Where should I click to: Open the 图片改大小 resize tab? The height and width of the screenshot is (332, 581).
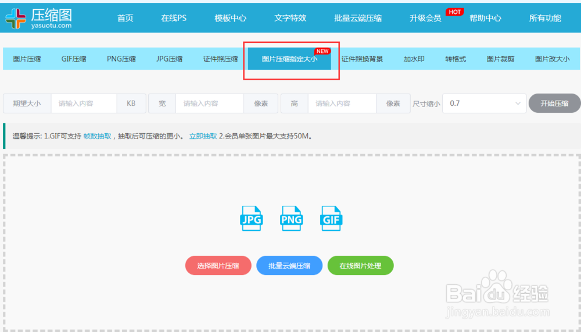pos(552,59)
